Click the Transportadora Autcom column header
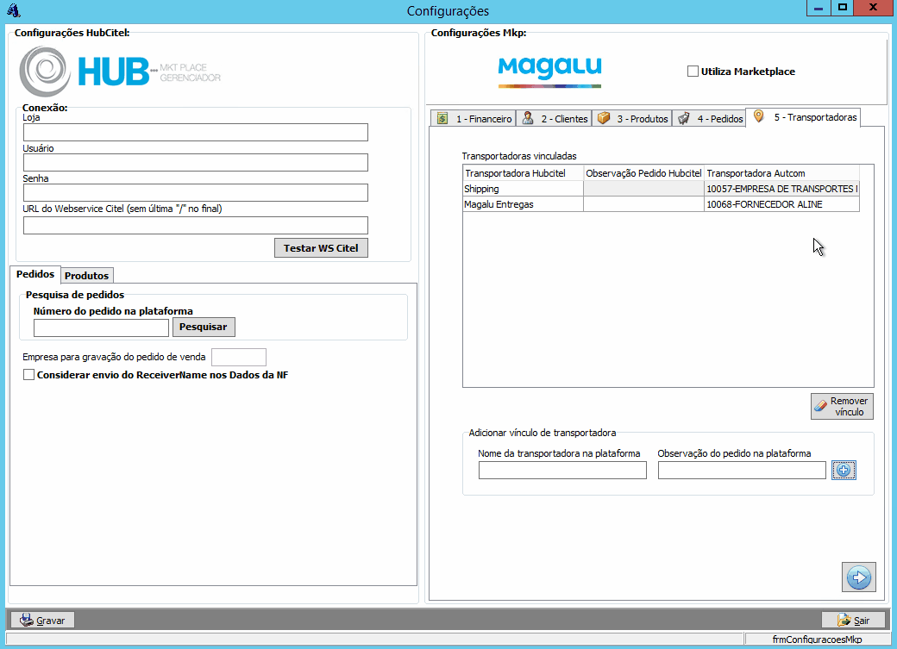897x649 pixels. [x=781, y=173]
